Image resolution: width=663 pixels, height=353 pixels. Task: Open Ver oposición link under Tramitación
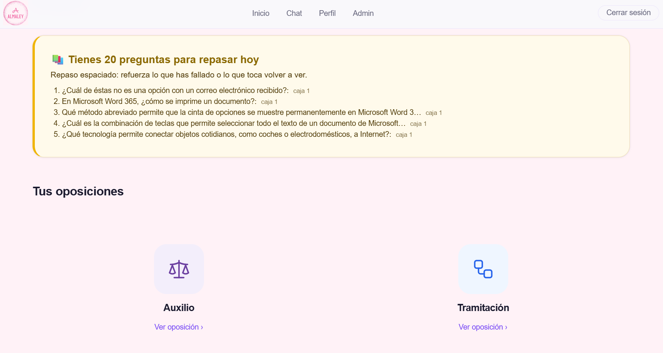point(483,327)
